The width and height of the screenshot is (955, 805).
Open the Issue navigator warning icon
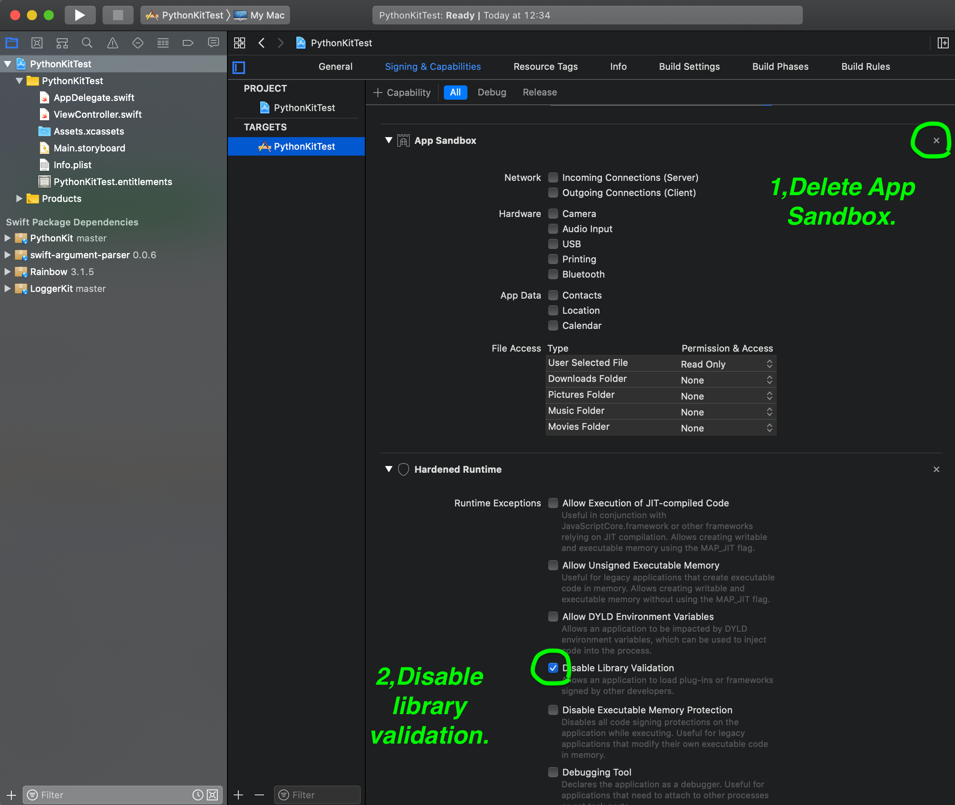coord(113,43)
